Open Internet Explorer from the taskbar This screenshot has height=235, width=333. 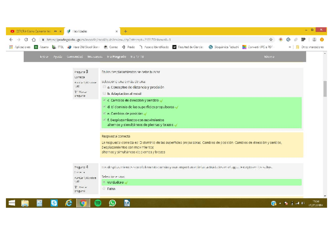click(x=69, y=203)
